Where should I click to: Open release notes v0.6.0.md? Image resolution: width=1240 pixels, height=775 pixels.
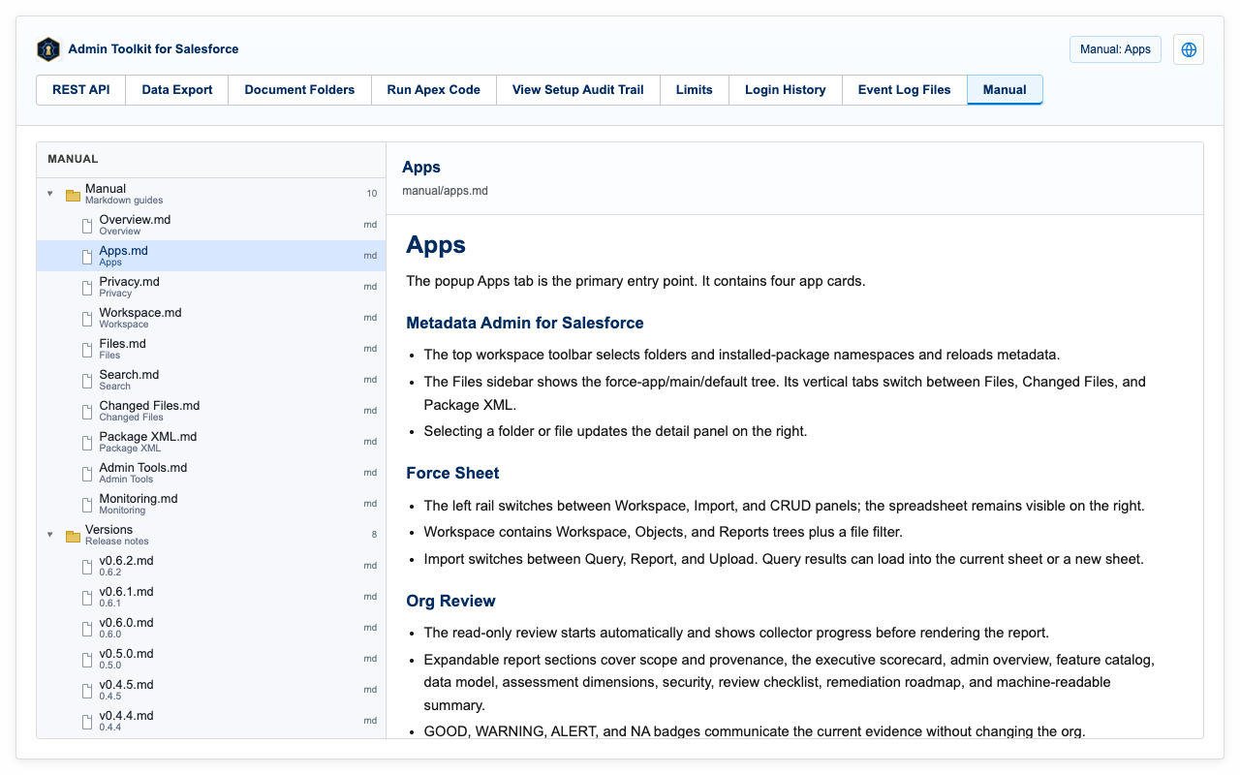click(211, 628)
